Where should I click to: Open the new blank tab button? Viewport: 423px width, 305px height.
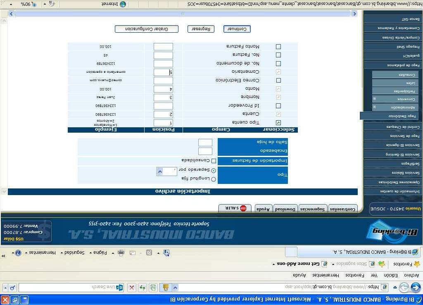(291, 252)
